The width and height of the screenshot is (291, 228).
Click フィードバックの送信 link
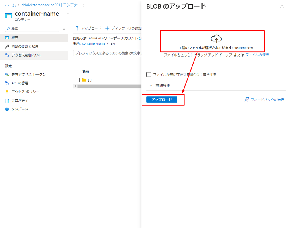tap(267, 100)
